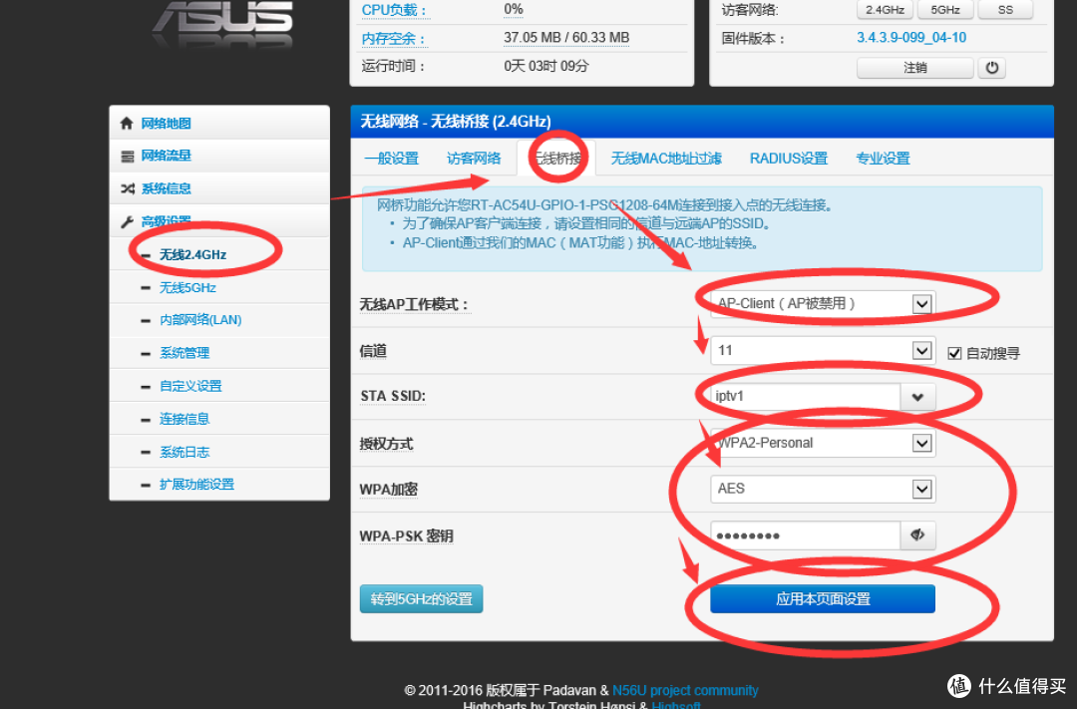This screenshot has width=1077, height=709.
Task: Click the CPU负载 label link
Action: pyautogui.click(x=394, y=10)
